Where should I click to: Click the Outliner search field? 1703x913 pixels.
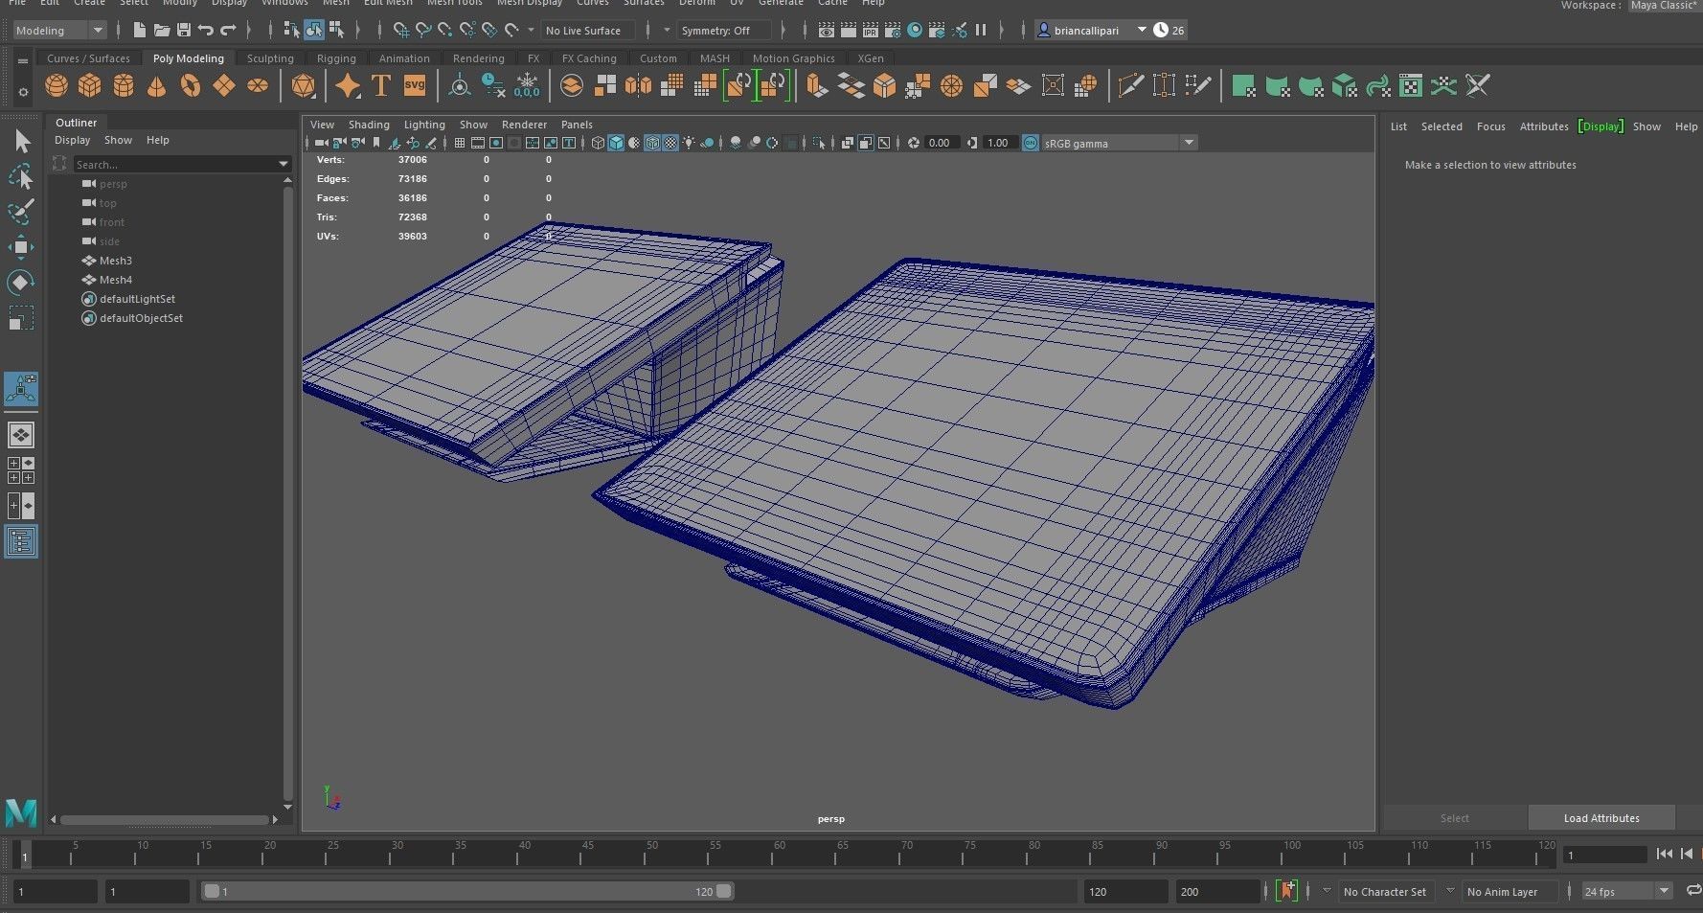(x=175, y=165)
